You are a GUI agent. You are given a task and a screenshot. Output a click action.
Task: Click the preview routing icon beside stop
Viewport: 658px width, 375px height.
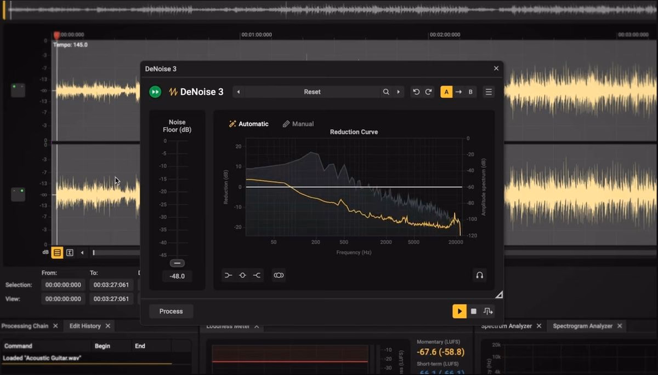488,311
